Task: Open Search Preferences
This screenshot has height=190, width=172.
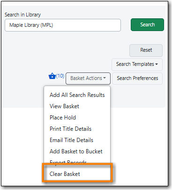Action: click(x=137, y=78)
